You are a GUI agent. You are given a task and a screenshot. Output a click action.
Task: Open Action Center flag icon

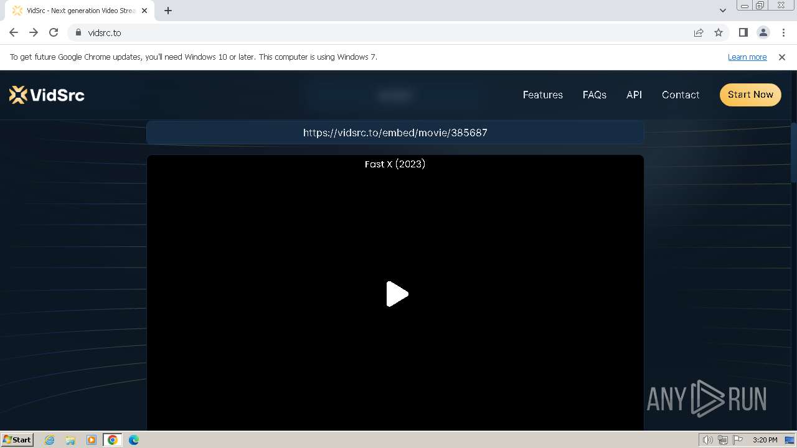pos(738,440)
